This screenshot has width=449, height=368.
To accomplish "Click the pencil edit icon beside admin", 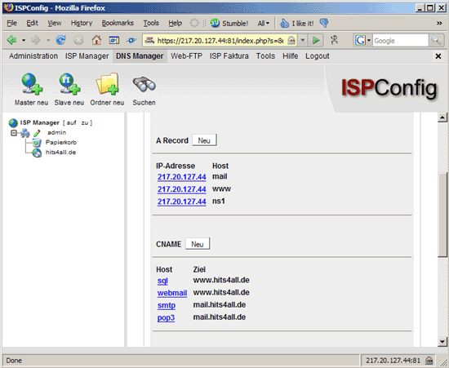I will [x=37, y=133].
